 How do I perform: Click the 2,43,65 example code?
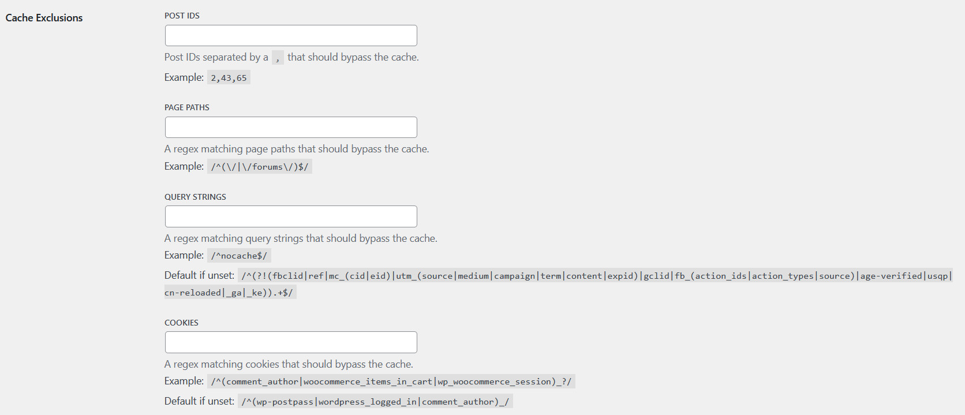pyautogui.click(x=229, y=78)
